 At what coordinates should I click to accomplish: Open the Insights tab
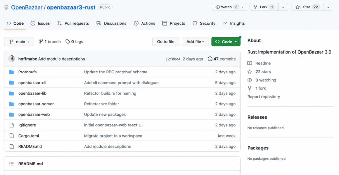point(234,23)
